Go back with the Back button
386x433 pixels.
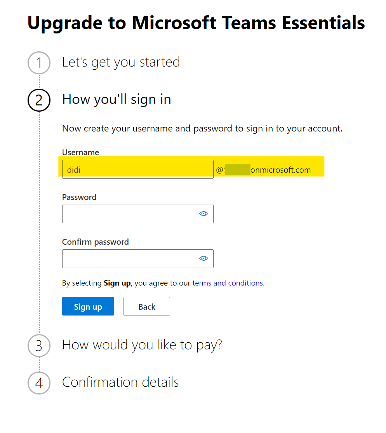pyautogui.click(x=147, y=306)
